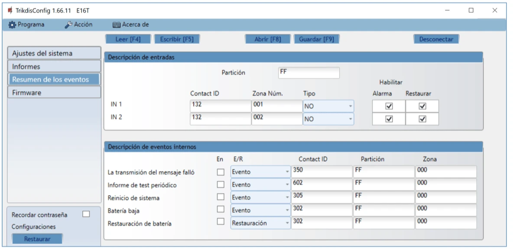The image size is (520, 249).
Task: Click the Leer [F4] button
Action: pos(128,39)
